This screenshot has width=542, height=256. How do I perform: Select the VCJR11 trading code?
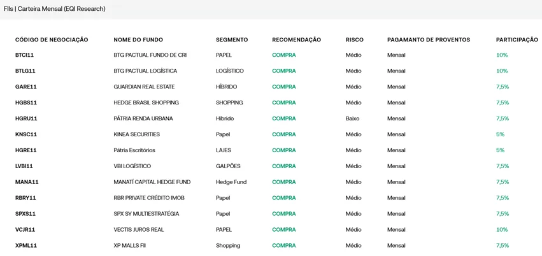click(x=25, y=230)
